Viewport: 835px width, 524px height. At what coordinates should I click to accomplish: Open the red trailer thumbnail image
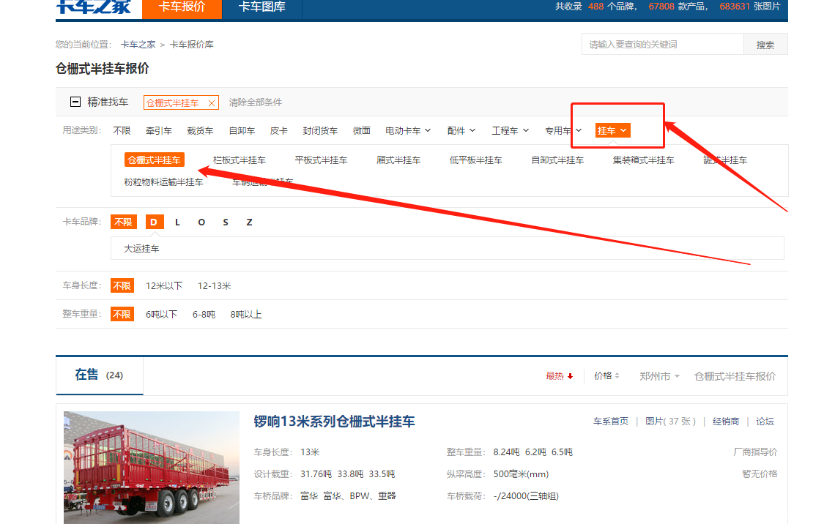(x=152, y=468)
